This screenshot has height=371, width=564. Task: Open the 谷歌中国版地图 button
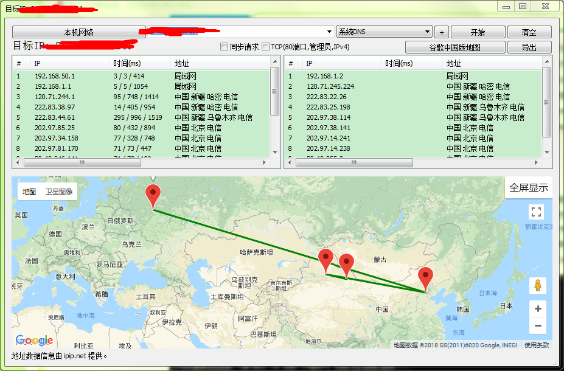[x=455, y=47]
